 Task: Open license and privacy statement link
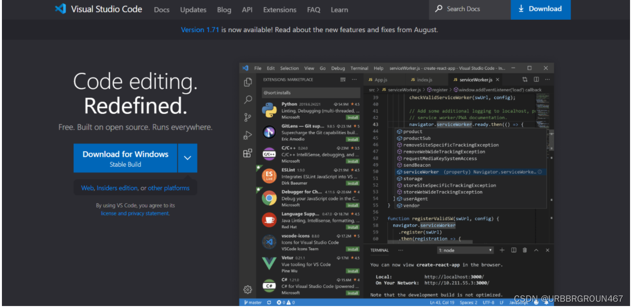(x=135, y=213)
